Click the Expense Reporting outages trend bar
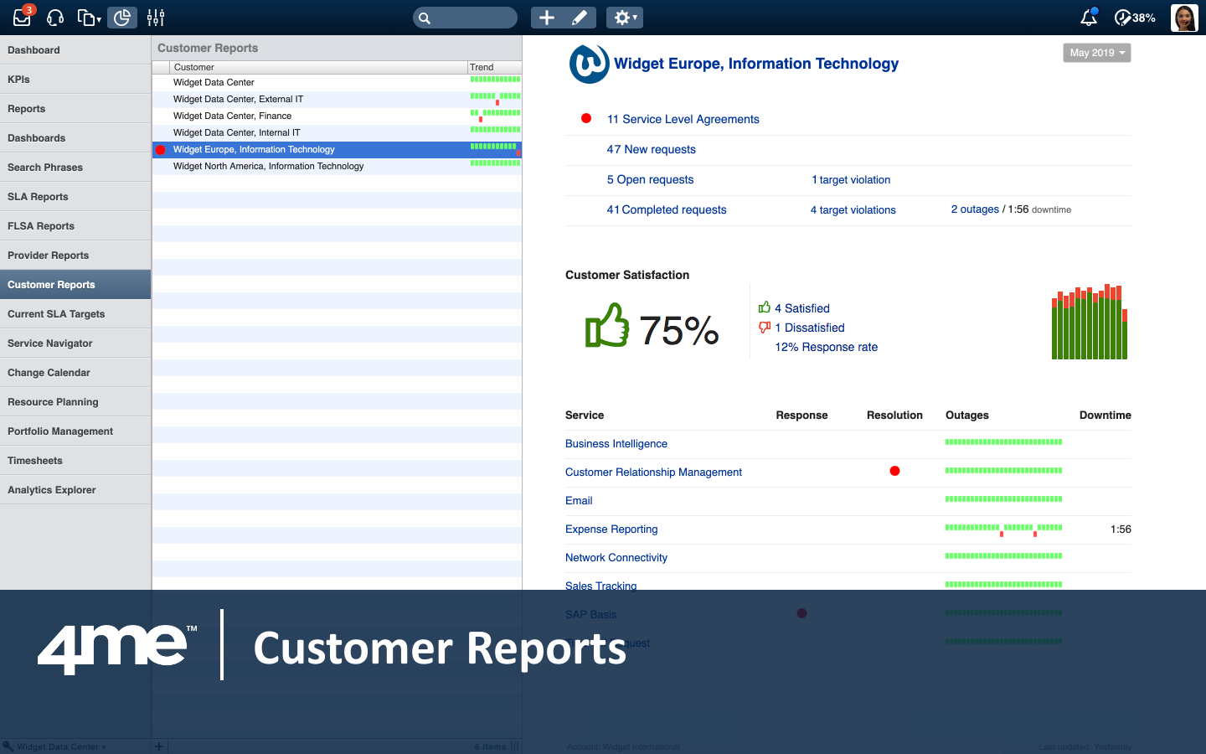Screen dimensions: 1206x754 [1003, 529]
